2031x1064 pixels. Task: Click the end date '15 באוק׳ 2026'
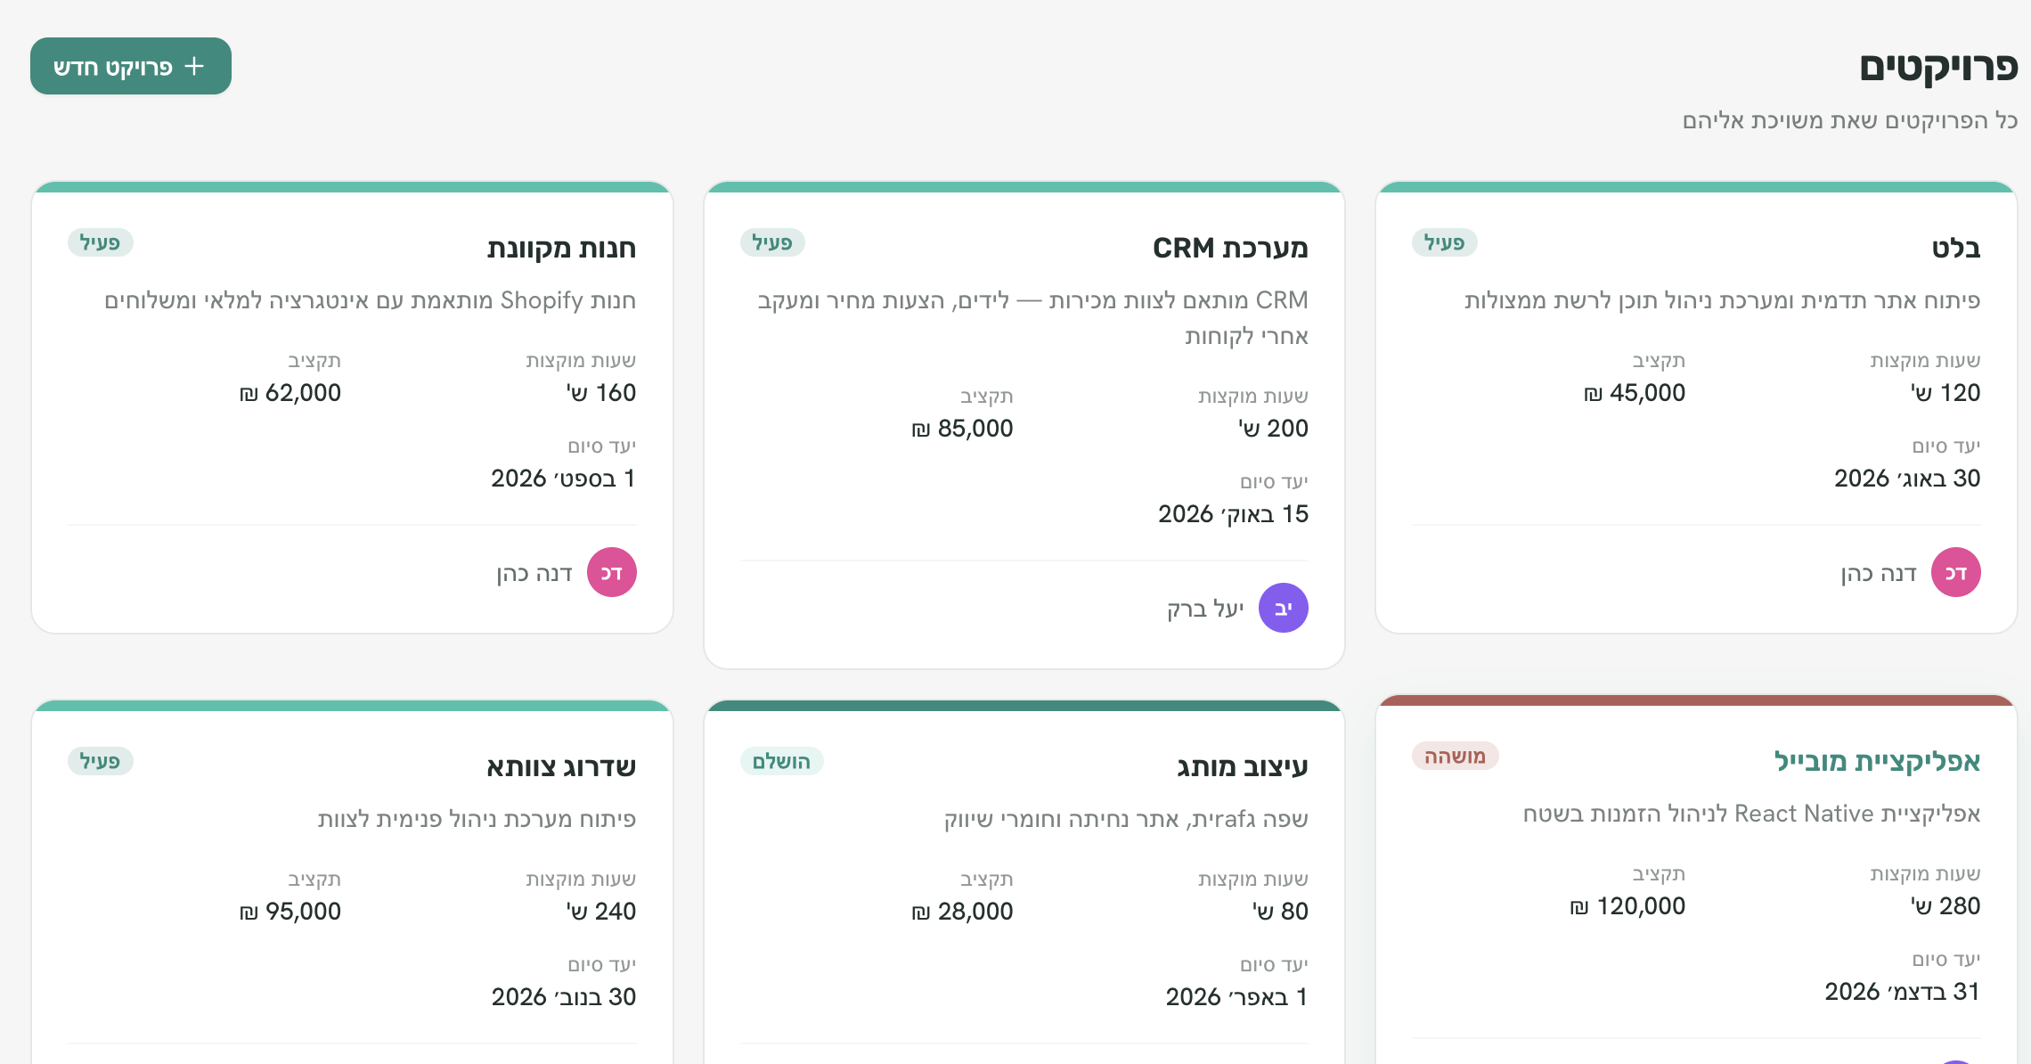coord(1233,514)
